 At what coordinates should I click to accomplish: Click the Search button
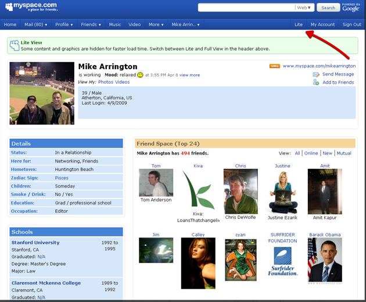click(328, 8)
